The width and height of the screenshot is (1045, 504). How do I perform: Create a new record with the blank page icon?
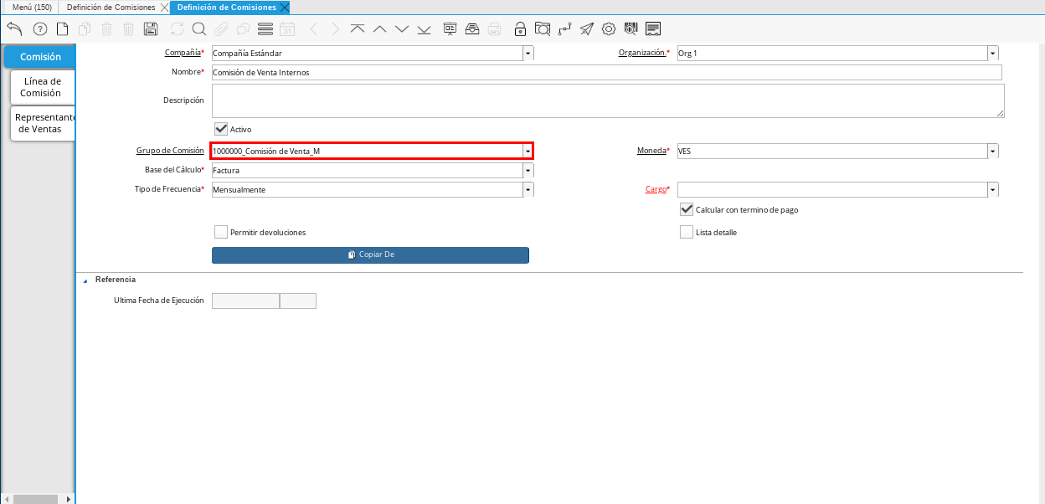point(62,29)
